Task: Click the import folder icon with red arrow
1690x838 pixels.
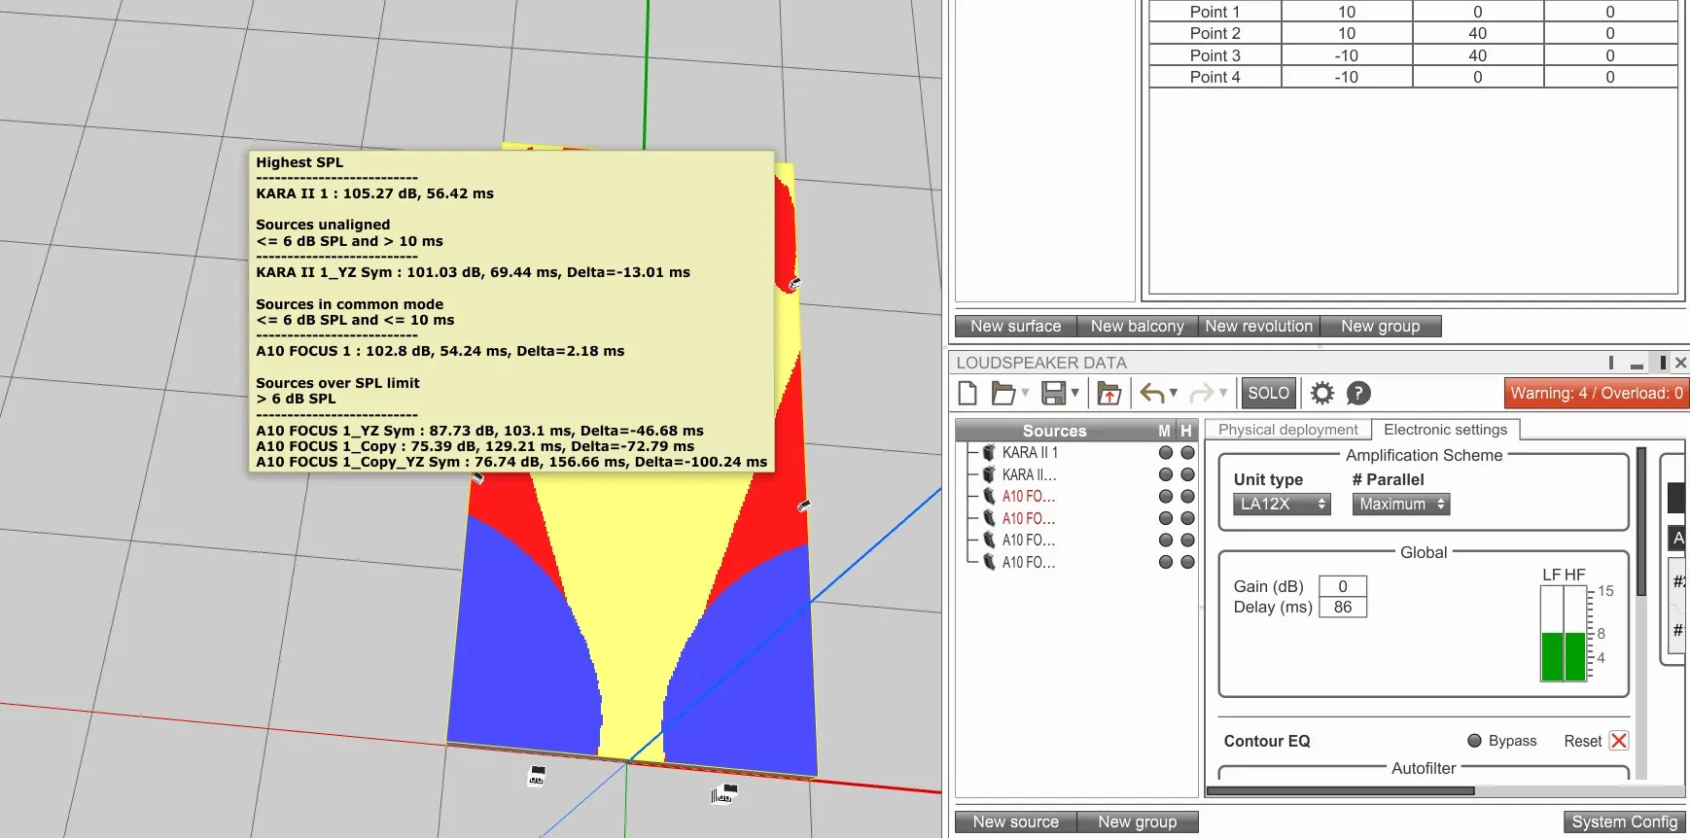Action: tap(1109, 393)
